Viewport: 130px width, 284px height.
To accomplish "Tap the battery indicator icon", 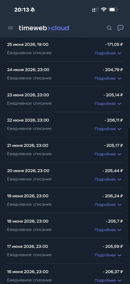I will [x=113, y=10].
